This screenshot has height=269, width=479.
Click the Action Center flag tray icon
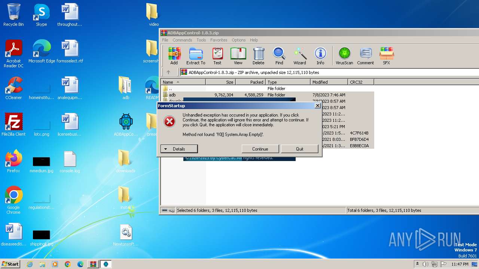tap(443, 264)
